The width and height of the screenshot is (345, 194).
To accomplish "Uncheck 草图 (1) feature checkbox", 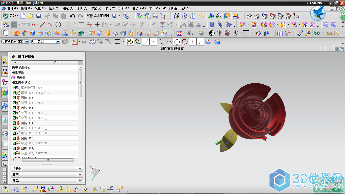I will 14,93.
